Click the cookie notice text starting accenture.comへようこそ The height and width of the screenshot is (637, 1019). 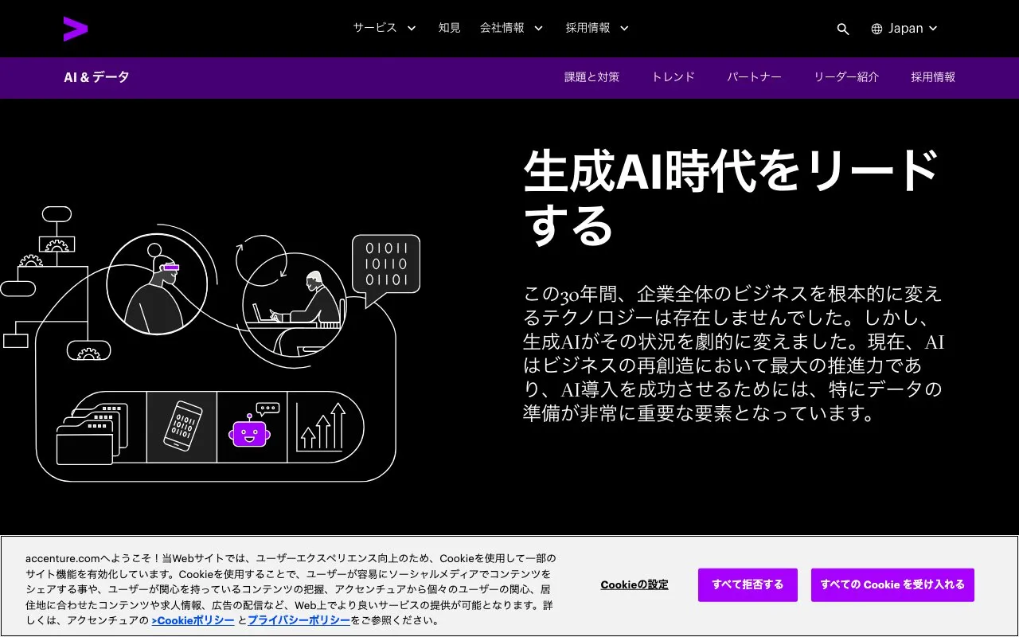click(x=291, y=589)
